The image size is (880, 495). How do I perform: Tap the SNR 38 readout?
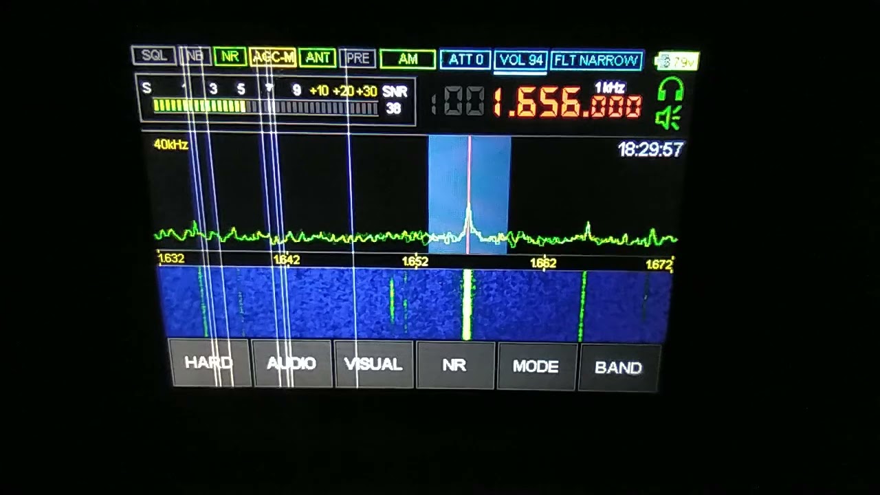point(395,100)
